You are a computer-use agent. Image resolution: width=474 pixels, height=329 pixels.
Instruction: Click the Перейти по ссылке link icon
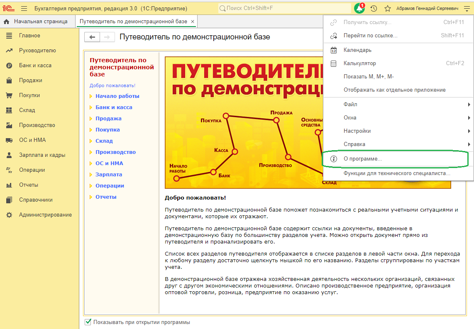(333, 36)
